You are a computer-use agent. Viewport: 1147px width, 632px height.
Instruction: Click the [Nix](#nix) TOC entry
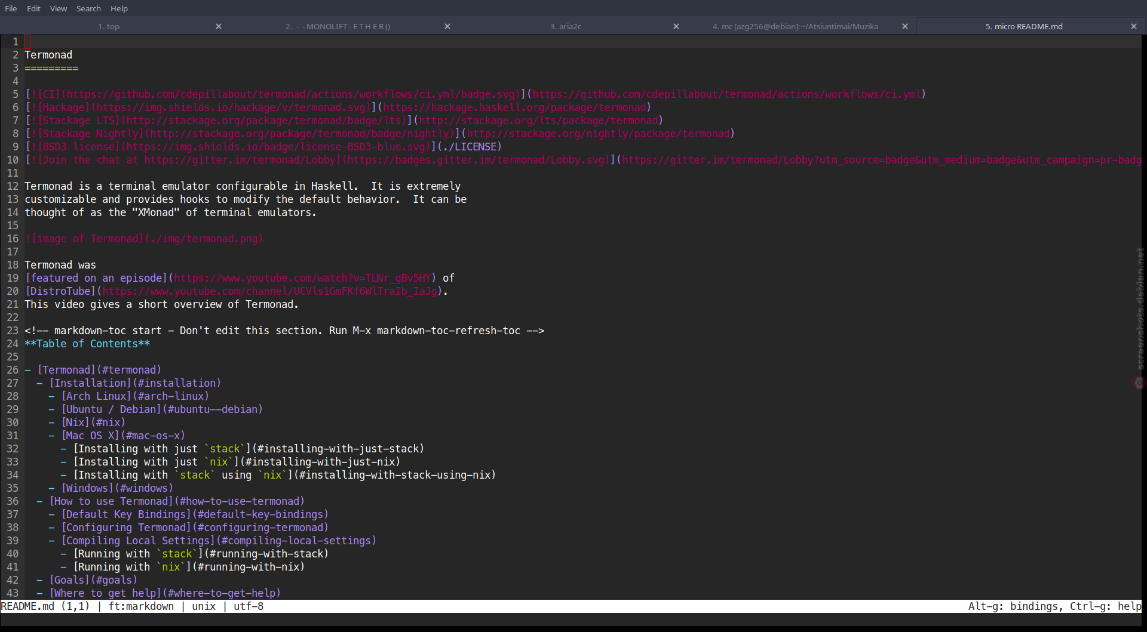coord(93,423)
